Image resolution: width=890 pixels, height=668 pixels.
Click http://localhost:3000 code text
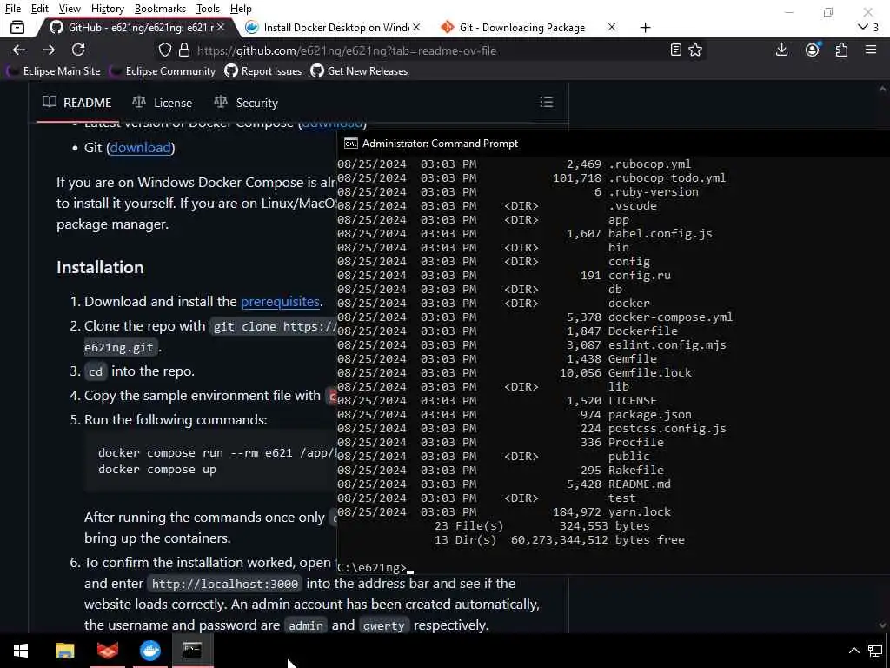[x=225, y=584]
